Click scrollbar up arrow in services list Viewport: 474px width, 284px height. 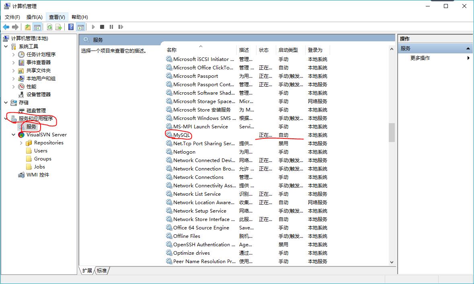pos(392,49)
